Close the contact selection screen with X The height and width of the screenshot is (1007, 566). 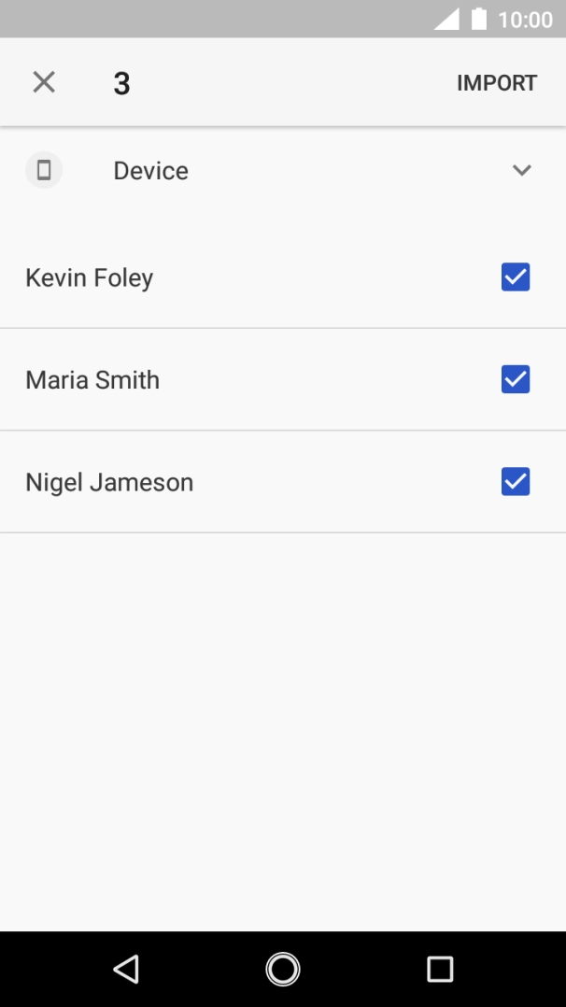[x=44, y=82]
